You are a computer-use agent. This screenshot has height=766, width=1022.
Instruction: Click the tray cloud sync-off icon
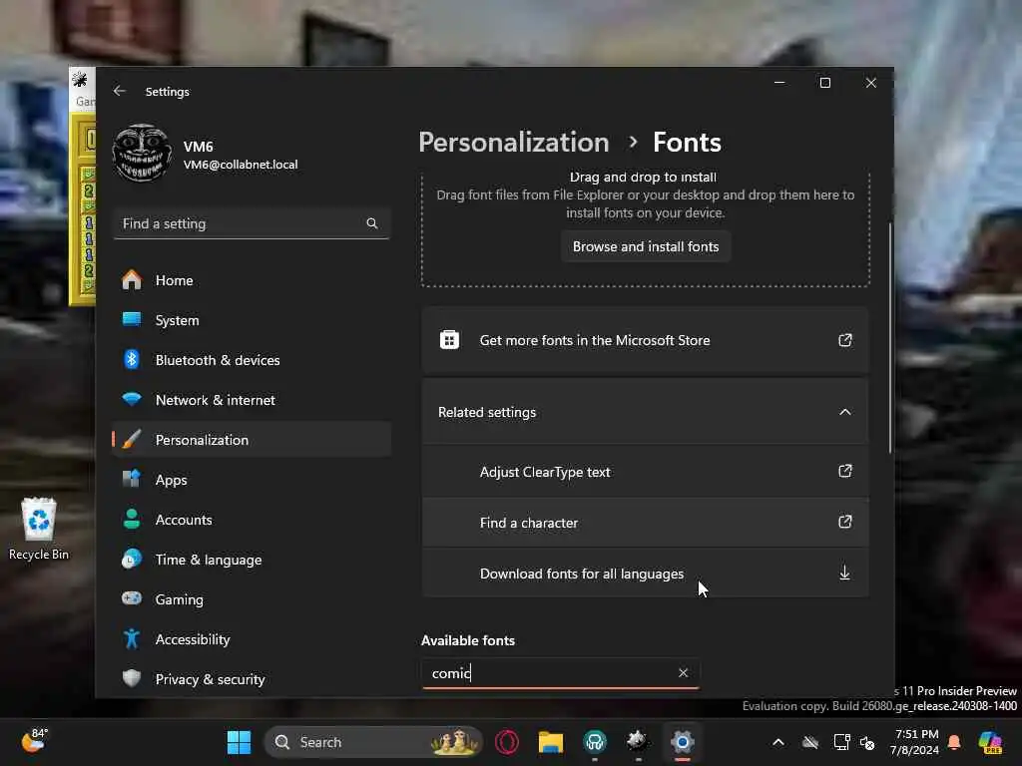click(x=810, y=742)
